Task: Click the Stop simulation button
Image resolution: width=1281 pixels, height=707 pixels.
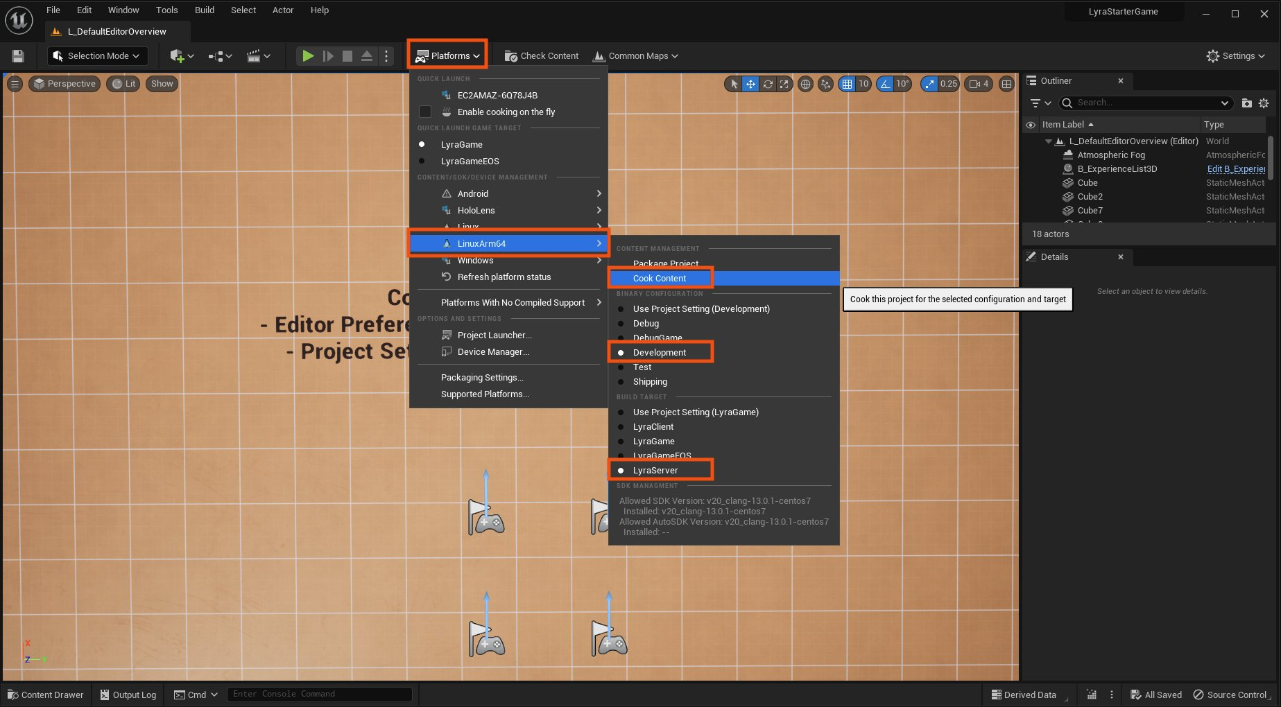Action: 347,56
